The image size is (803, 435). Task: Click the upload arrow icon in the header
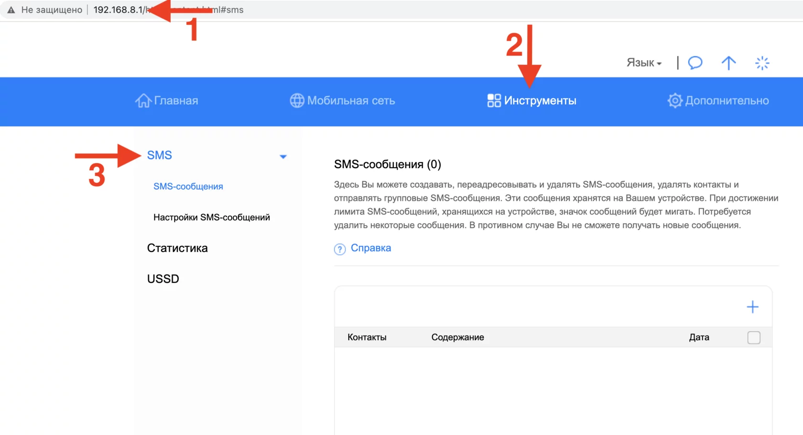click(728, 62)
